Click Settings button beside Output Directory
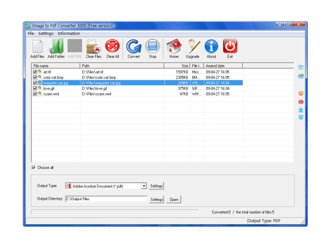 (x=157, y=199)
